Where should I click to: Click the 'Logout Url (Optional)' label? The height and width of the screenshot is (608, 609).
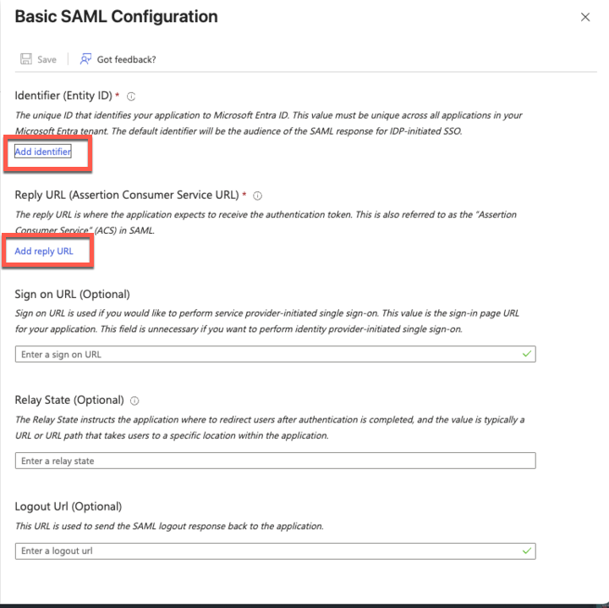pyautogui.click(x=69, y=506)
